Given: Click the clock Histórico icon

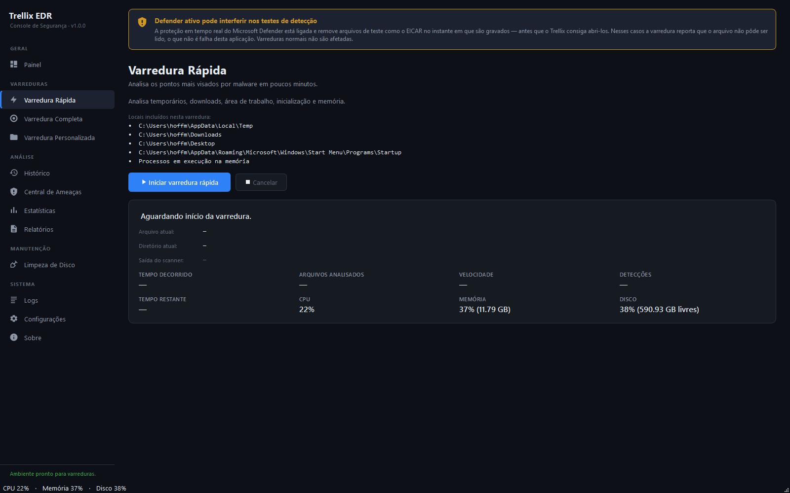Looking at the screenshot, I should point(14,173).
